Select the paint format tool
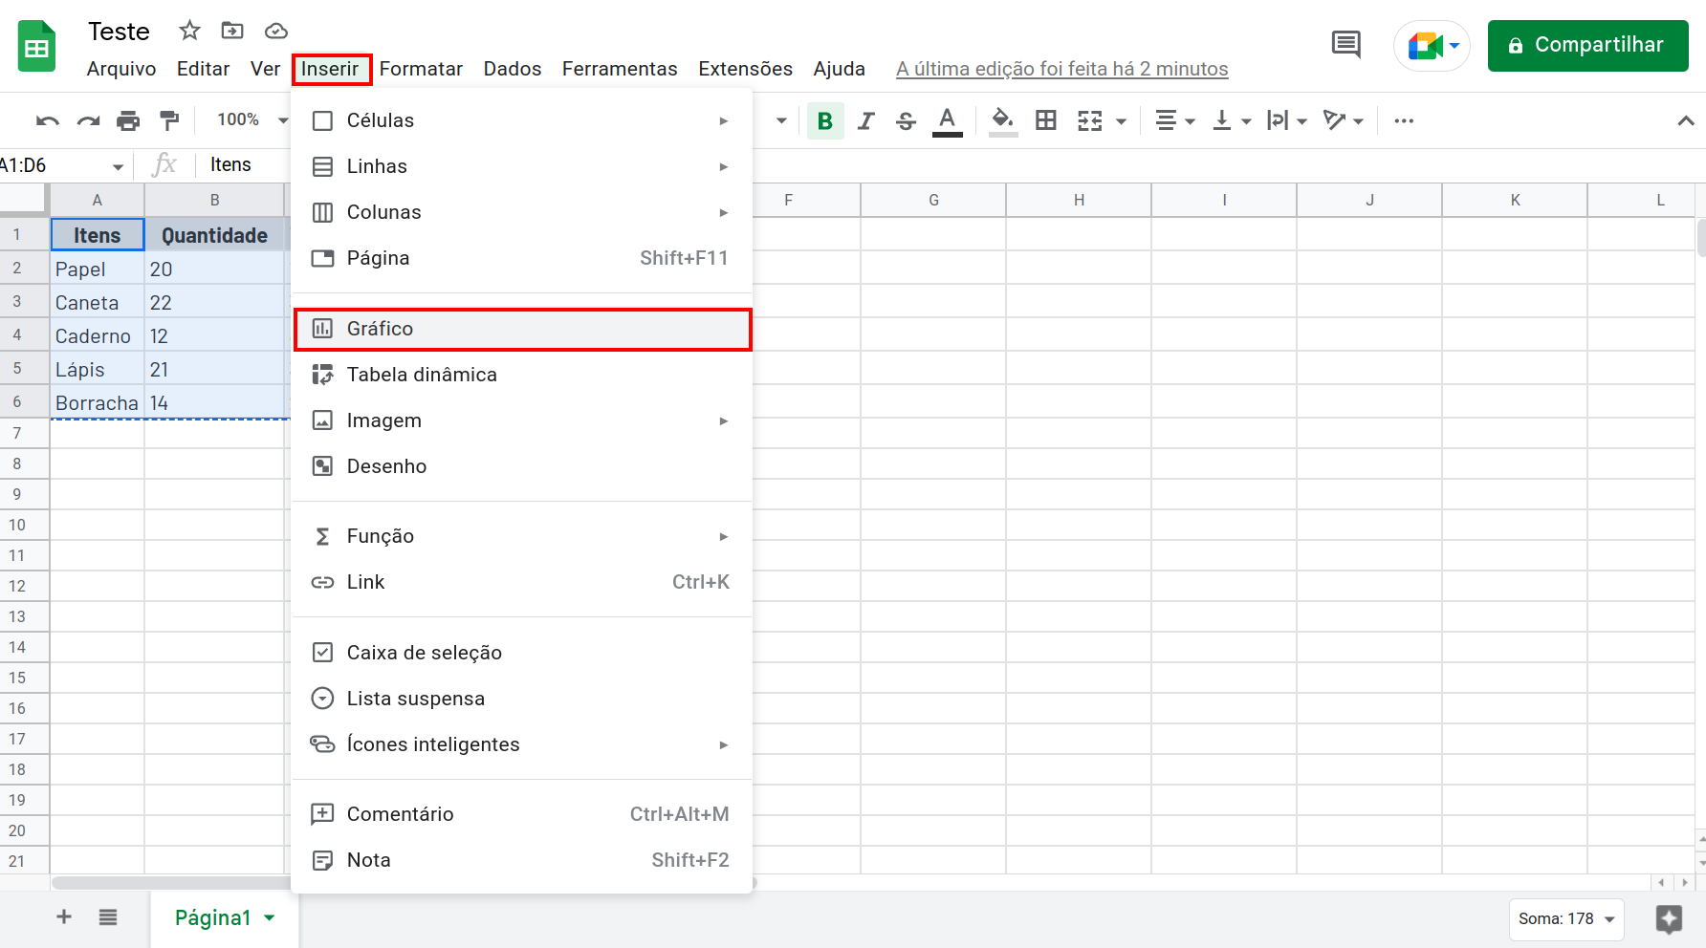The height and width of the screenshot is (948, 1706). coord(168,120)
